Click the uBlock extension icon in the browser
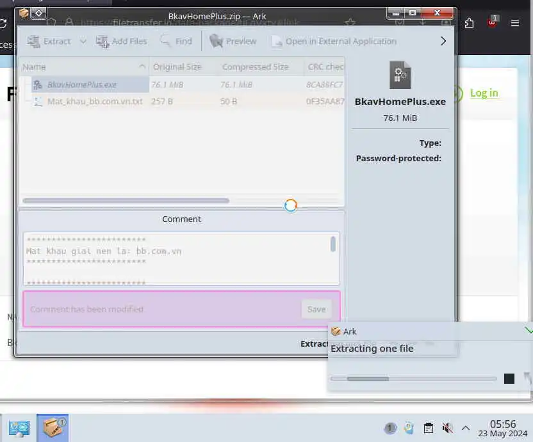This screenshot has height=442, width=533. (492, 22)
